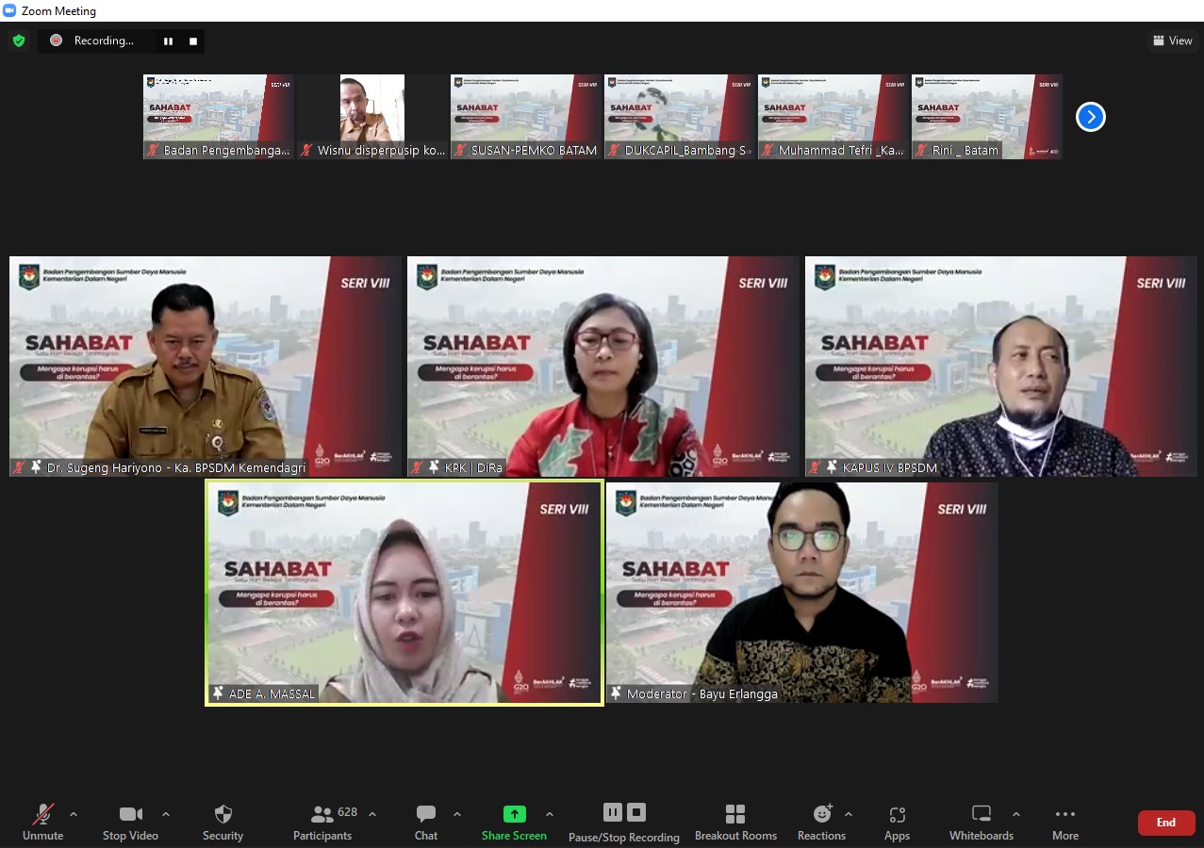Select SUSAN-PEMKO BATAM participant thumbnail
Viewport: 1204px width, 848px height.
pyautogui.click(x=526, y=117)
